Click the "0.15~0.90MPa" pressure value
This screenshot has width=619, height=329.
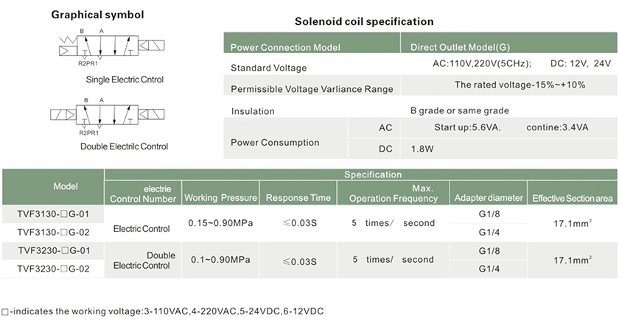click(220, 223)
